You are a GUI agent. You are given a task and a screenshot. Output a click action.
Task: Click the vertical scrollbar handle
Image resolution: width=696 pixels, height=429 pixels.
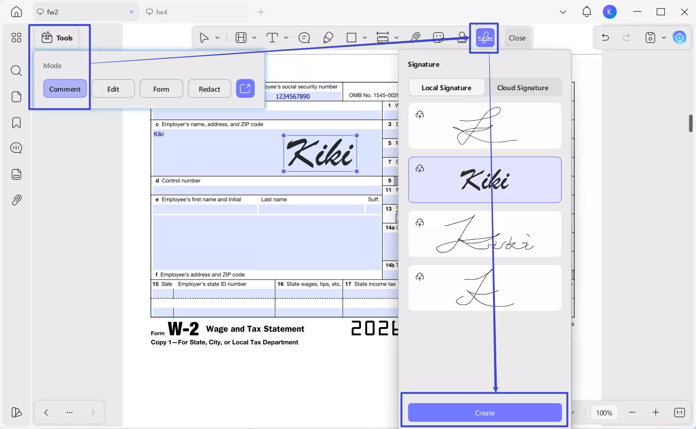[x=690, y=123]
